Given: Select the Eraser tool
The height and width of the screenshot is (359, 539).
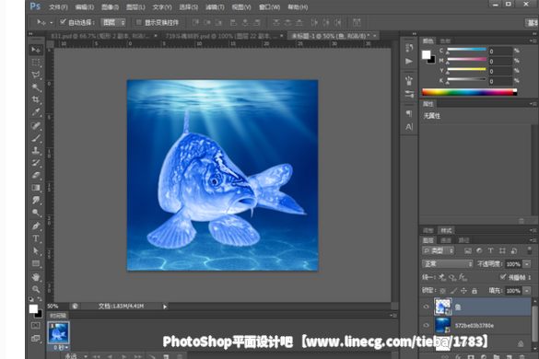Looking at the screenshot, I should pos(36,175).
